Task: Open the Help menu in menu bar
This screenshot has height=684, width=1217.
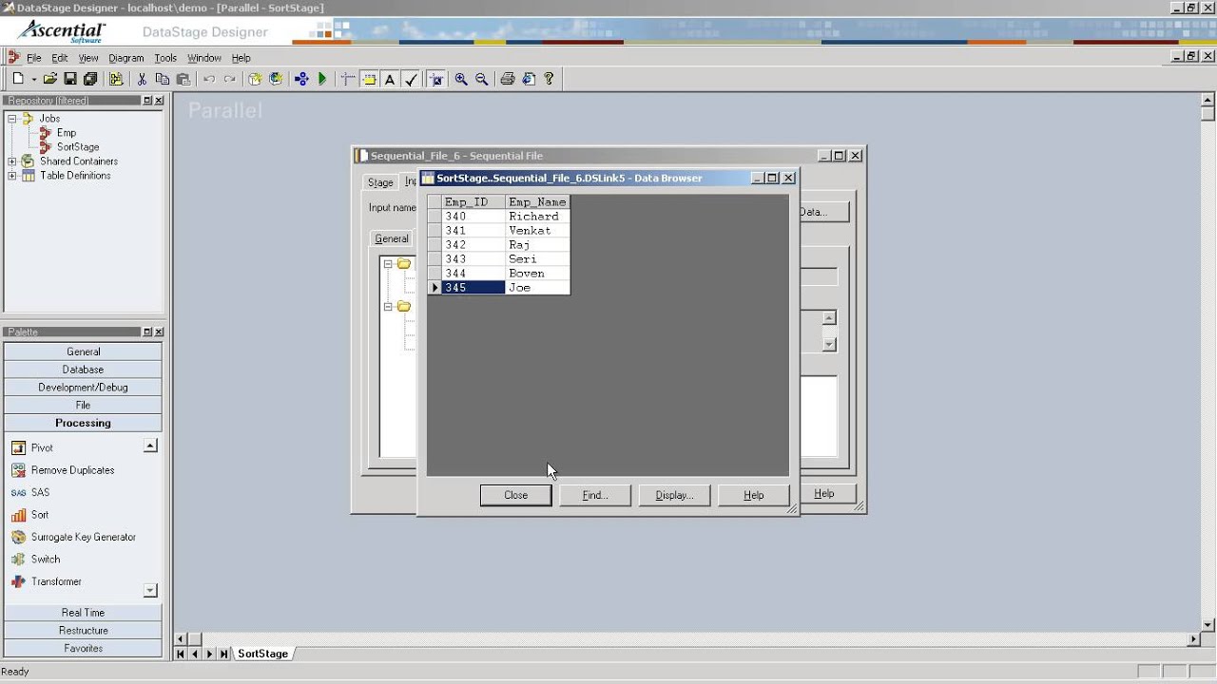Action: tap(241, 58)
